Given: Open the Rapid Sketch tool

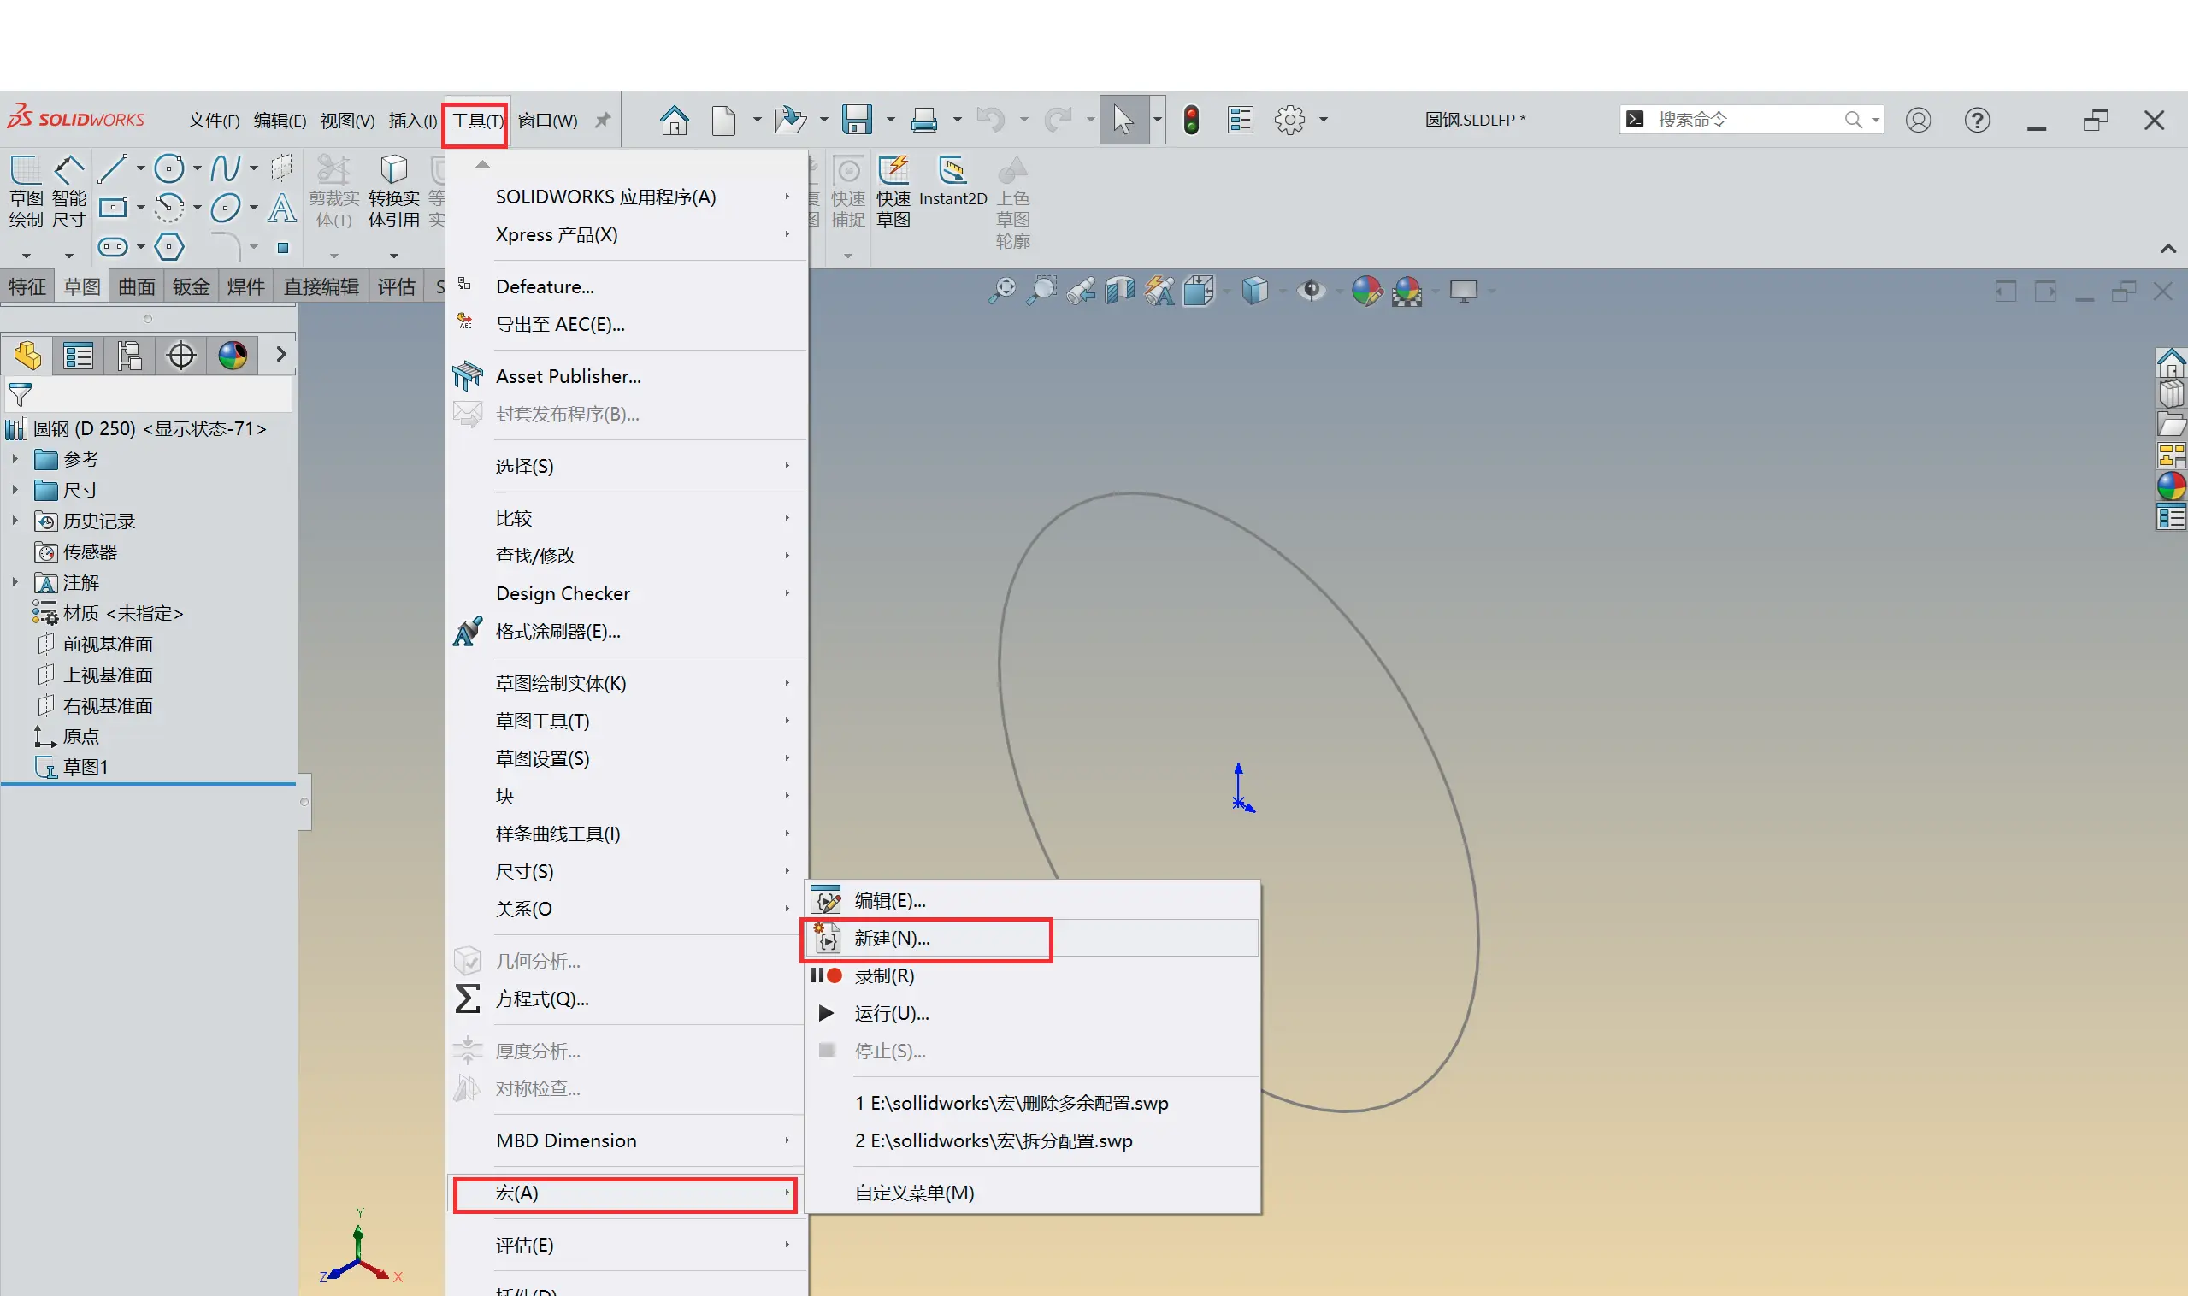Looking at the screenshot, I should [x=893, y=171].
